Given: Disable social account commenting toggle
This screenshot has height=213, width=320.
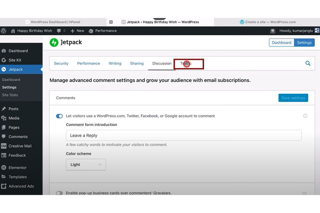Looking at the screenshot, I should [x=59, y=116].
